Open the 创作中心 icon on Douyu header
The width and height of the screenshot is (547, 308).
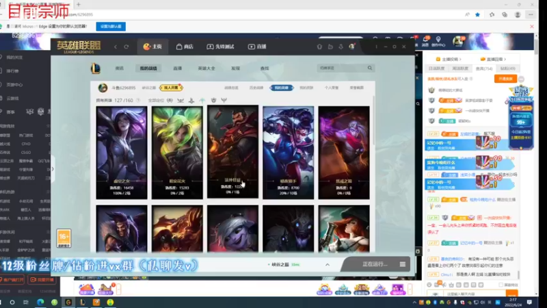(x=438, y=41)
